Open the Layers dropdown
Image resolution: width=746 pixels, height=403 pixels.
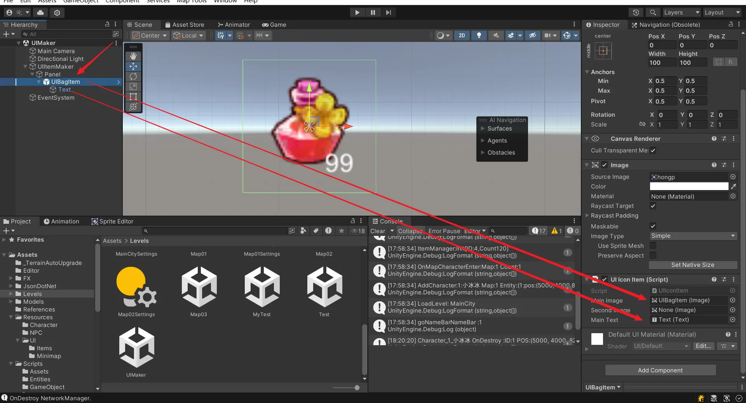[x=681, y=12]
